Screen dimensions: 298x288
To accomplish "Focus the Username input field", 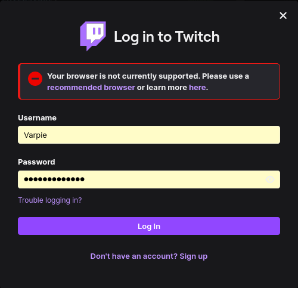I will click(x=149, y=135).
